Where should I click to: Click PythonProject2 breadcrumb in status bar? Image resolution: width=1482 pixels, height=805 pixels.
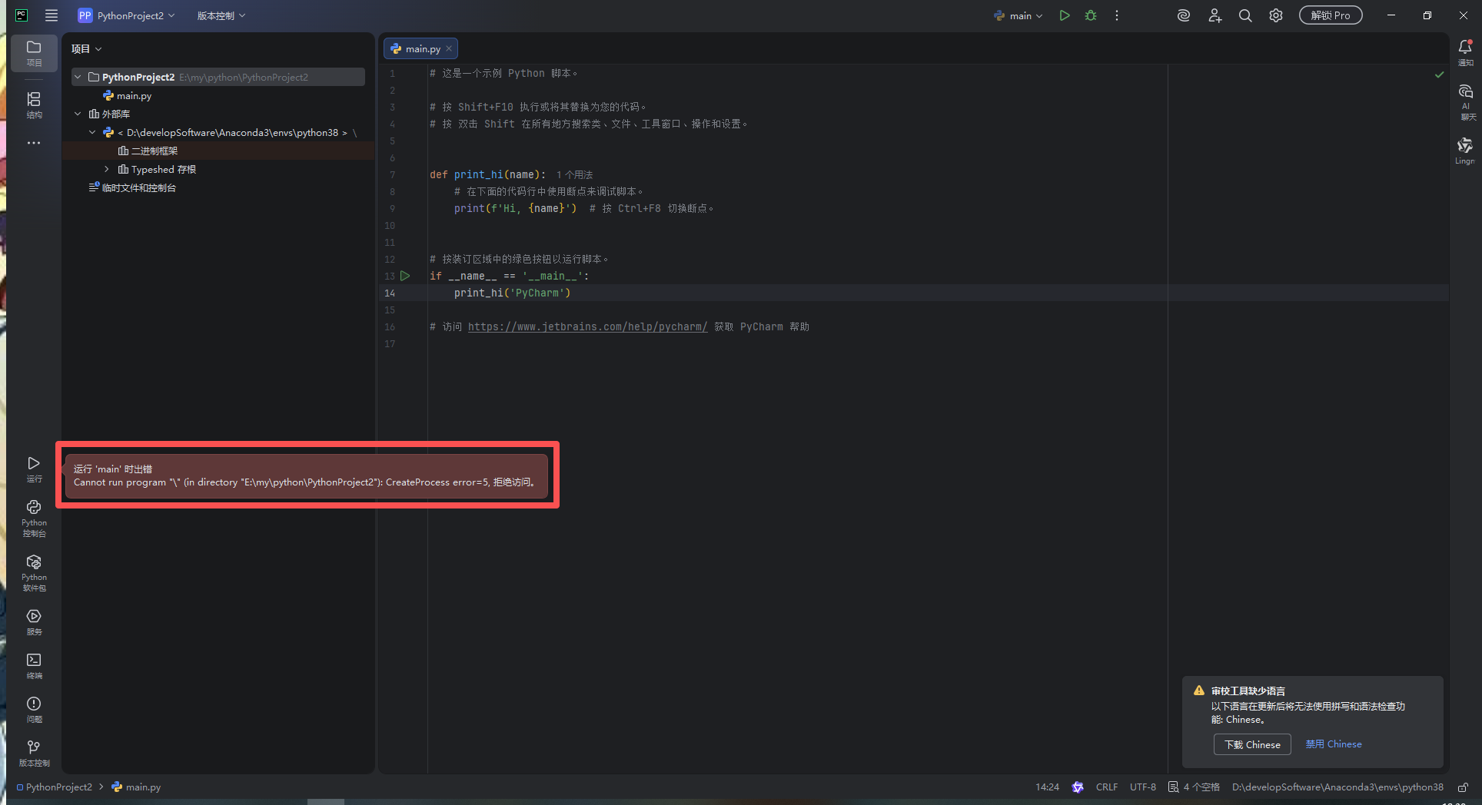(54, 787)
